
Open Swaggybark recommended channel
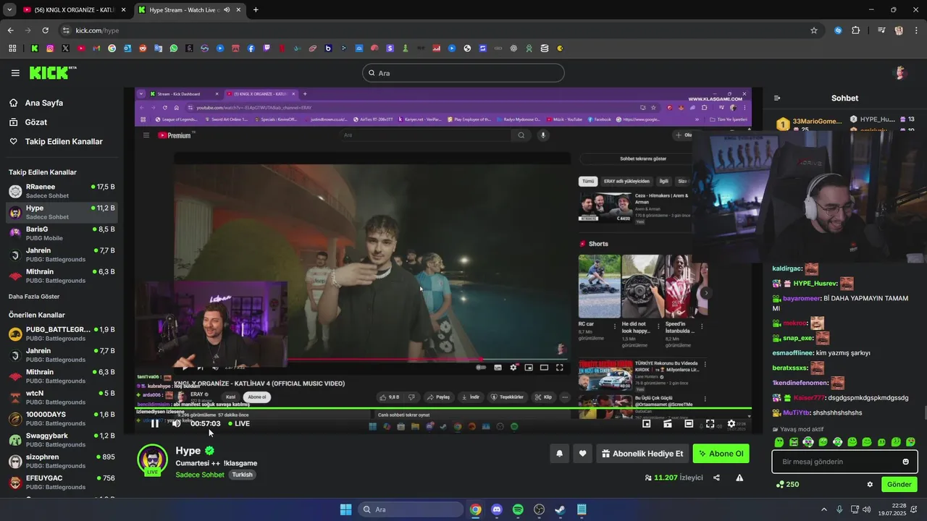pyautogui.click(x=62, y=440)
